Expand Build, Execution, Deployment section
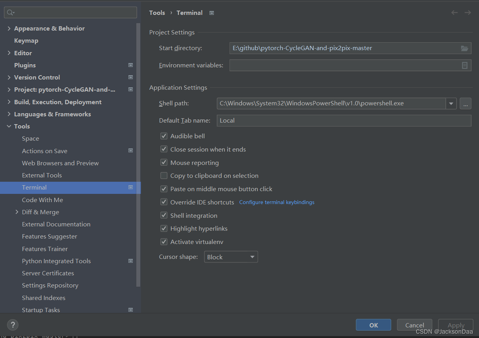 (x=9, y=102)
